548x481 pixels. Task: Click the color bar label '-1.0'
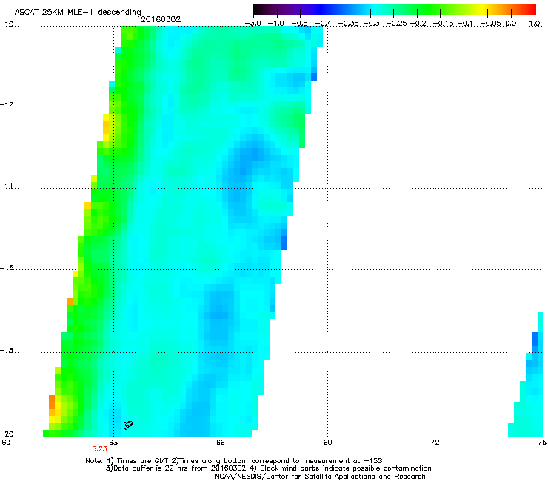pos(276,24)
